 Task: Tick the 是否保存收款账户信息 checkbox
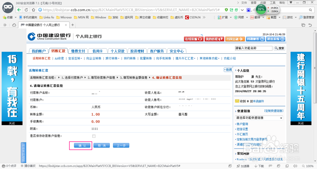point(94,136)
